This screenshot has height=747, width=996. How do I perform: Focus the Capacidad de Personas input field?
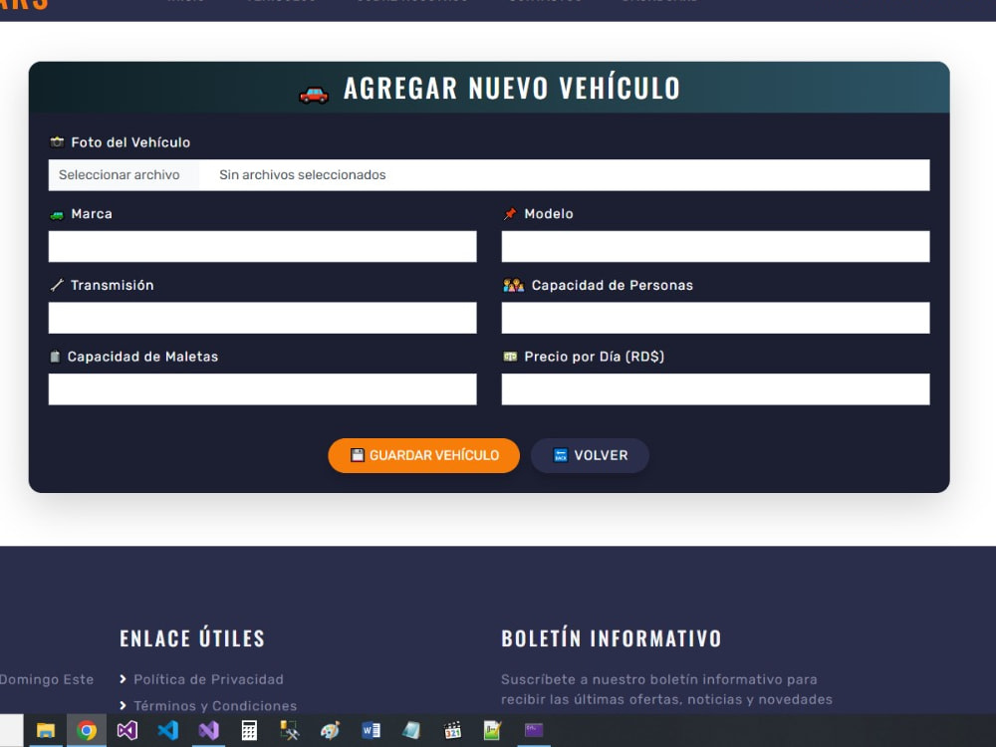click(x=715, y=318)
